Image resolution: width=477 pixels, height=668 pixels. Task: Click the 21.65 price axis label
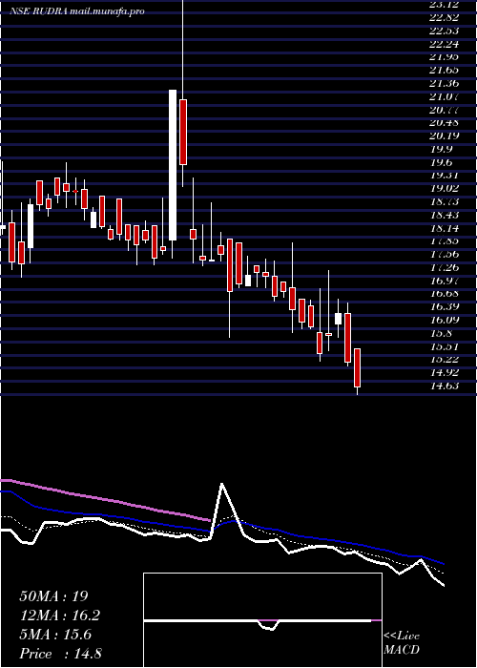[x=445, y=71]
